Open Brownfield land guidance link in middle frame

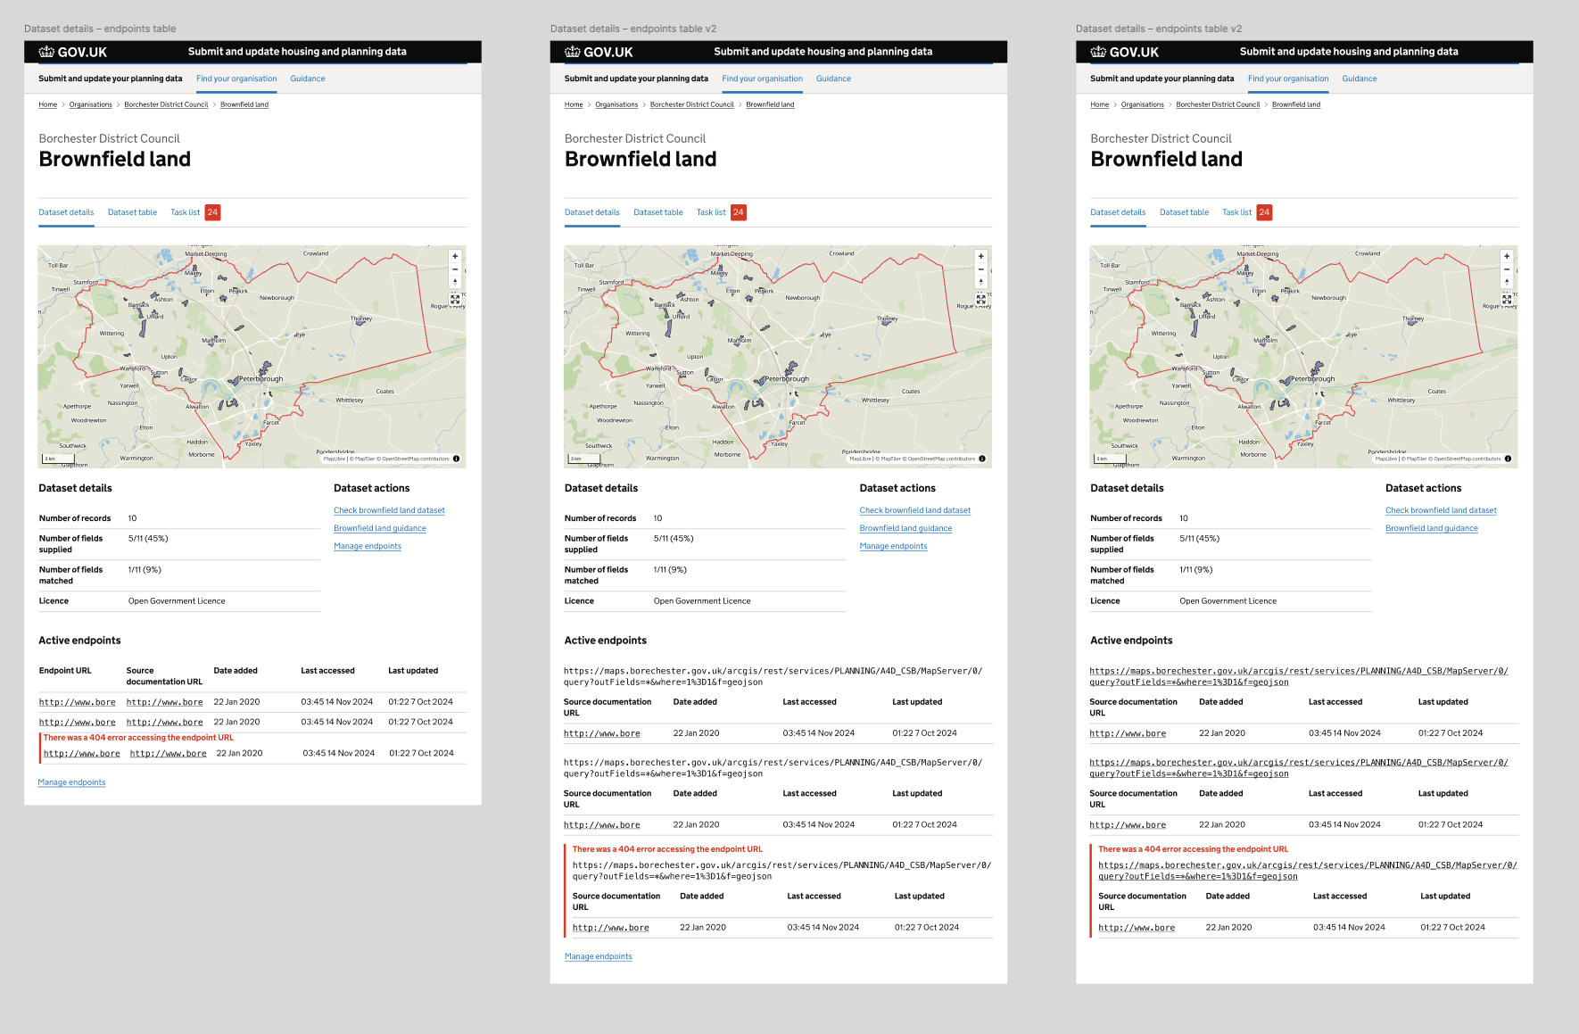[x=905, y=528]
